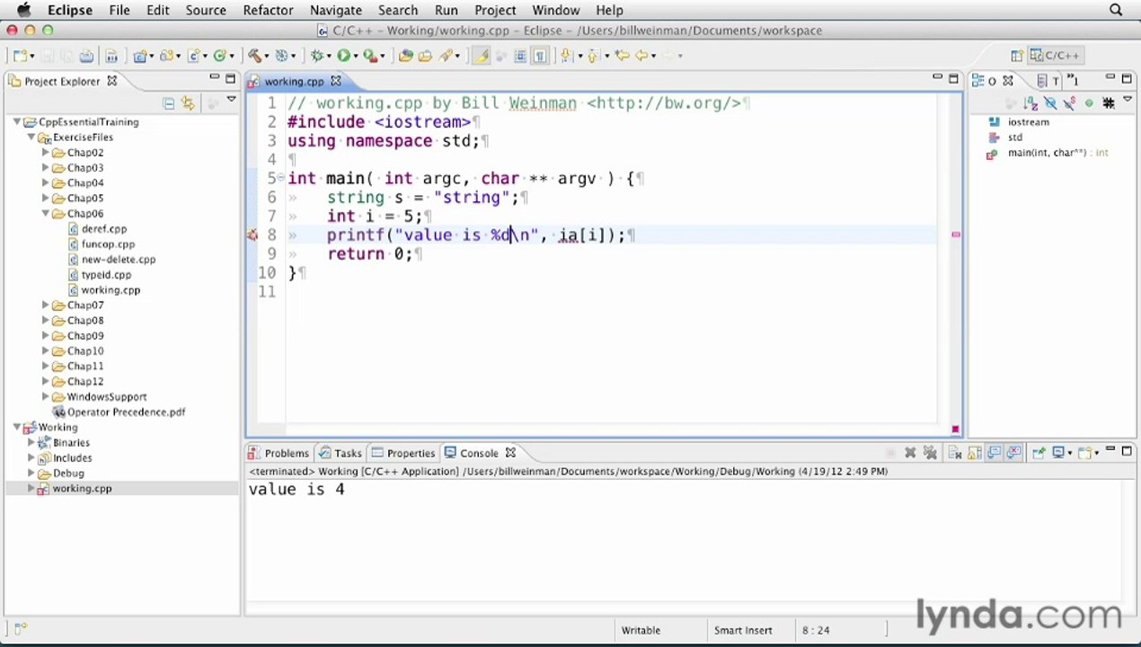The height and width of the screenshot is (647, 1141).
Task: Click Remove All Terminated Launches icon
Action: tap(930, 453)
